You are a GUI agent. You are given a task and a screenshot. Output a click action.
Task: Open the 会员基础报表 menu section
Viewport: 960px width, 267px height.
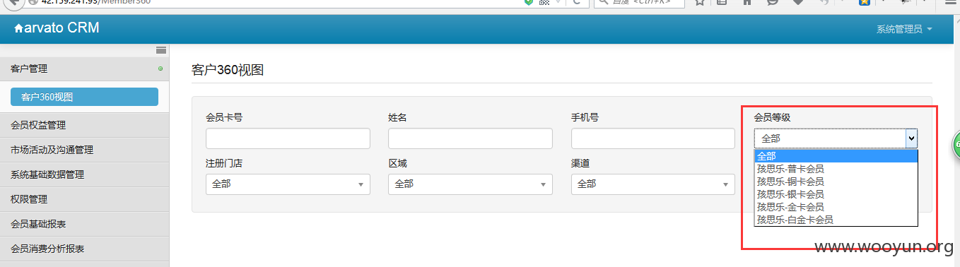pyautogui.click(x=84, y=224)
